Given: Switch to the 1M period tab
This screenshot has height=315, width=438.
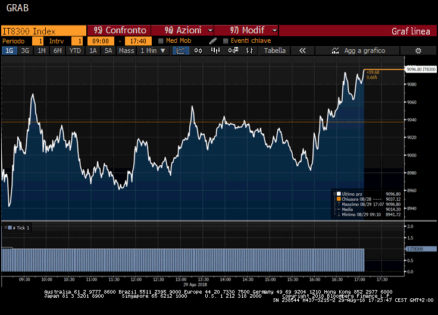Looking at the screenshot, I should click(42, 51).
